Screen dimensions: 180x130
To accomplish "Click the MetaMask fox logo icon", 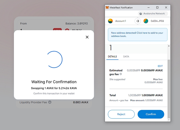I will [107, 7].
